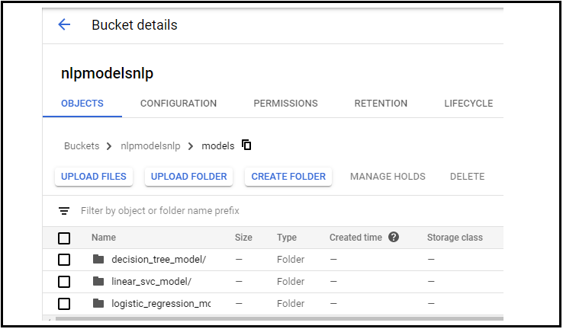Go to the Retention tab
This screenshot has width=563, height=329.
381,104
